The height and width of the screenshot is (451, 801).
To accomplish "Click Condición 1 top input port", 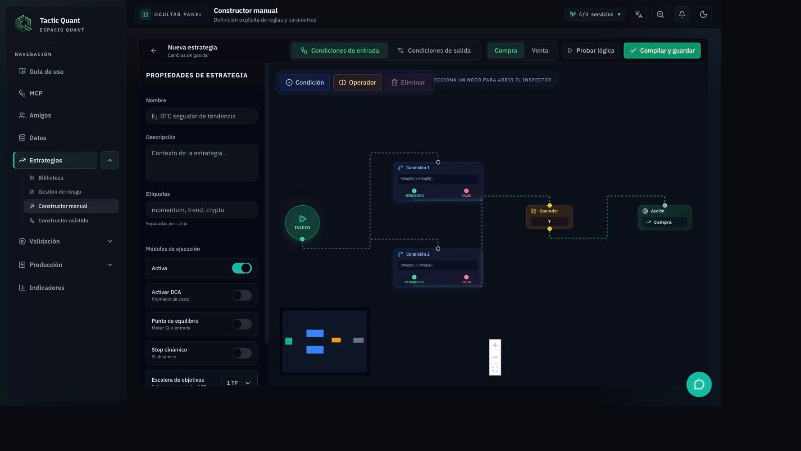I will pos(438,162).
